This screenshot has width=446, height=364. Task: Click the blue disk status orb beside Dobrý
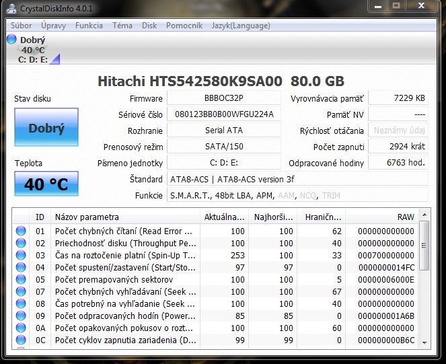point(11,40)
